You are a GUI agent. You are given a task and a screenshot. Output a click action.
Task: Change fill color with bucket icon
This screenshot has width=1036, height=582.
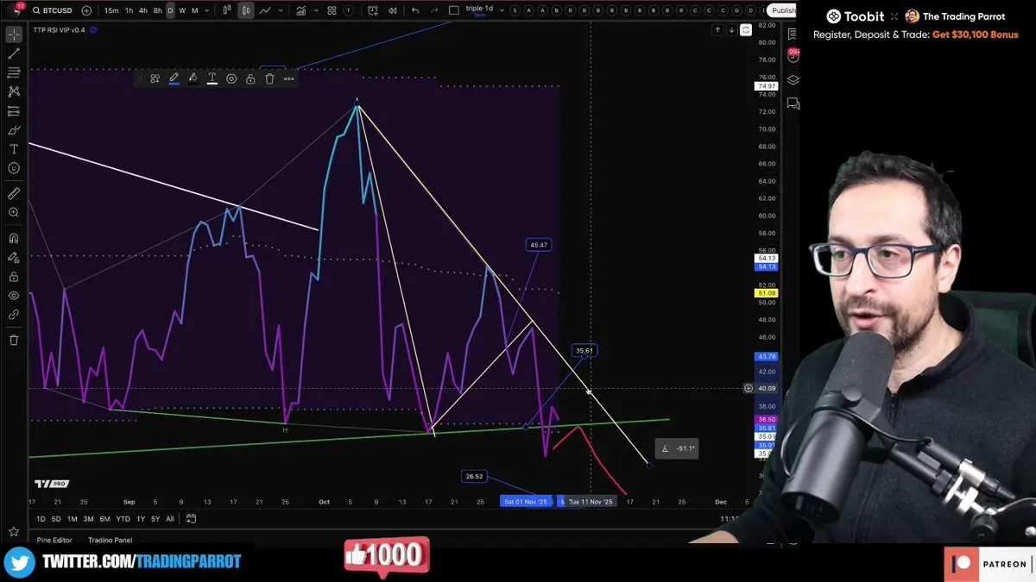pos(193,78)
